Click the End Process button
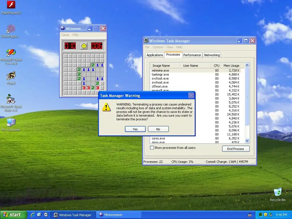Viewport: 292px width, 219px height. tap(236, 149)
